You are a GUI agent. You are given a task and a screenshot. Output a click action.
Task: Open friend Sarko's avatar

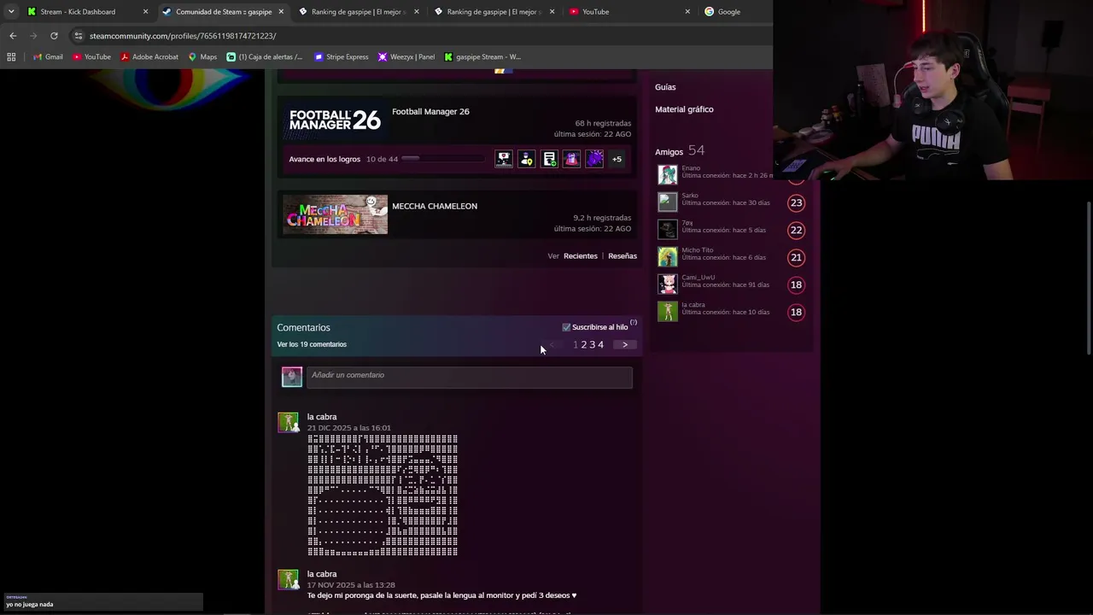click(668, 202)
